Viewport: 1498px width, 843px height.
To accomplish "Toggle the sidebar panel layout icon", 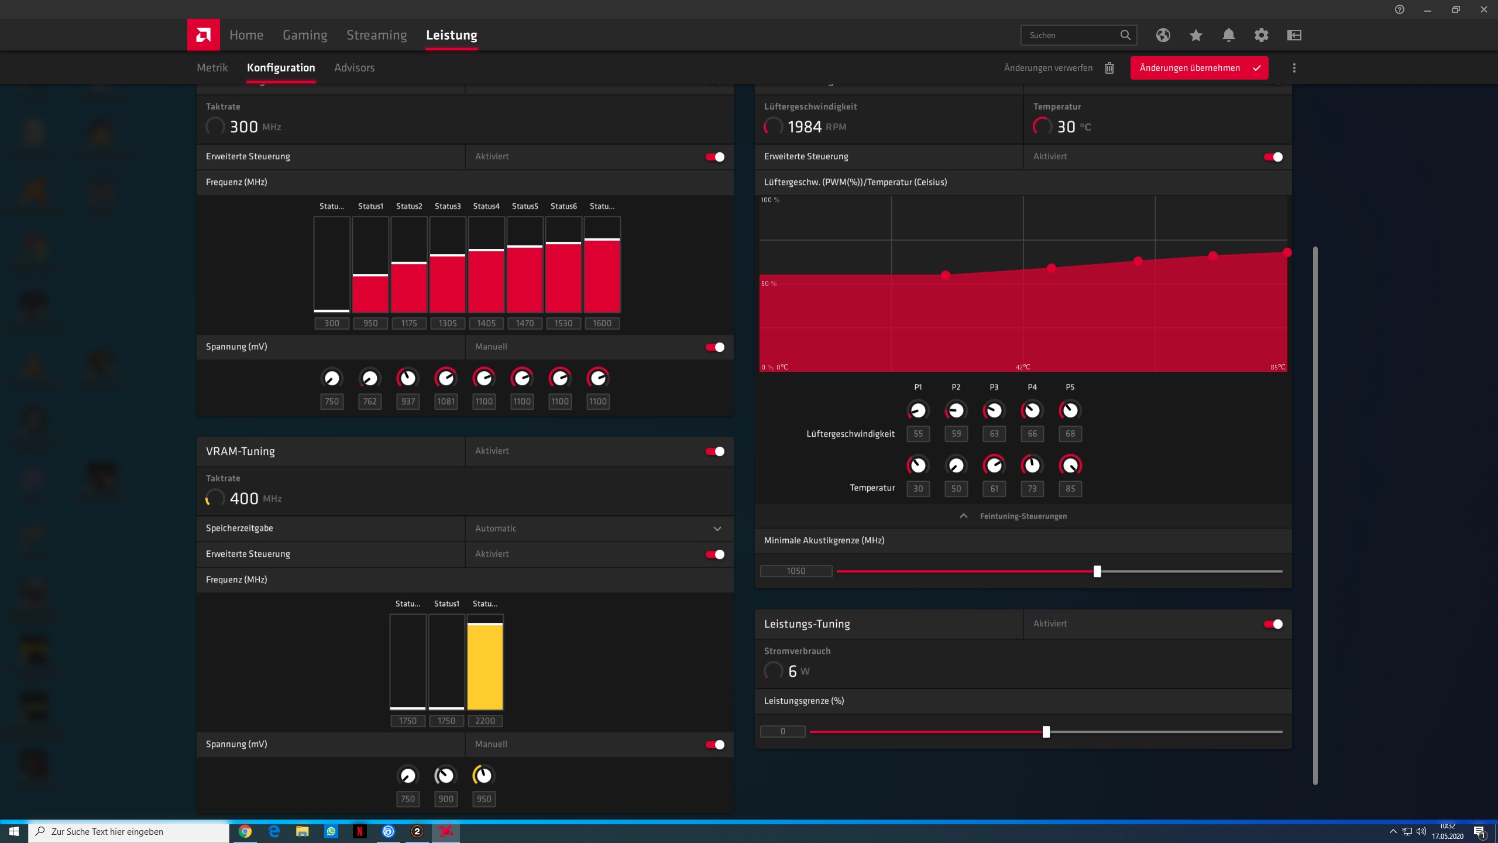I will click(1294, 35).
